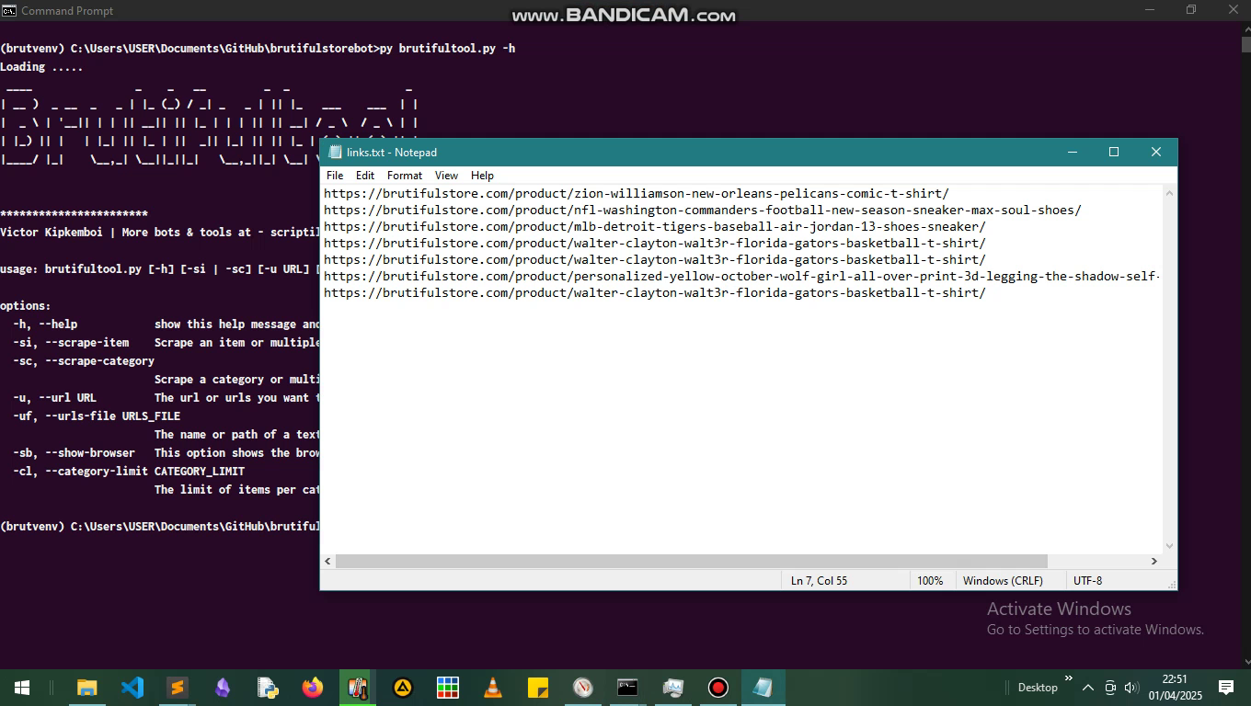This screenshot has height=706, width=1251.
Task: Expand the hidden system tray icons
Action: click(1087, 688)
